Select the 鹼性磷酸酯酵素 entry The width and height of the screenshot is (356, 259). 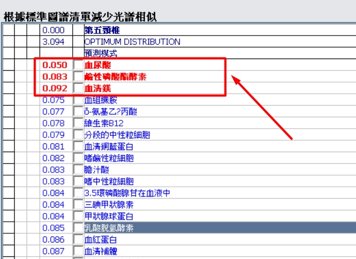(x=116, y=77)
